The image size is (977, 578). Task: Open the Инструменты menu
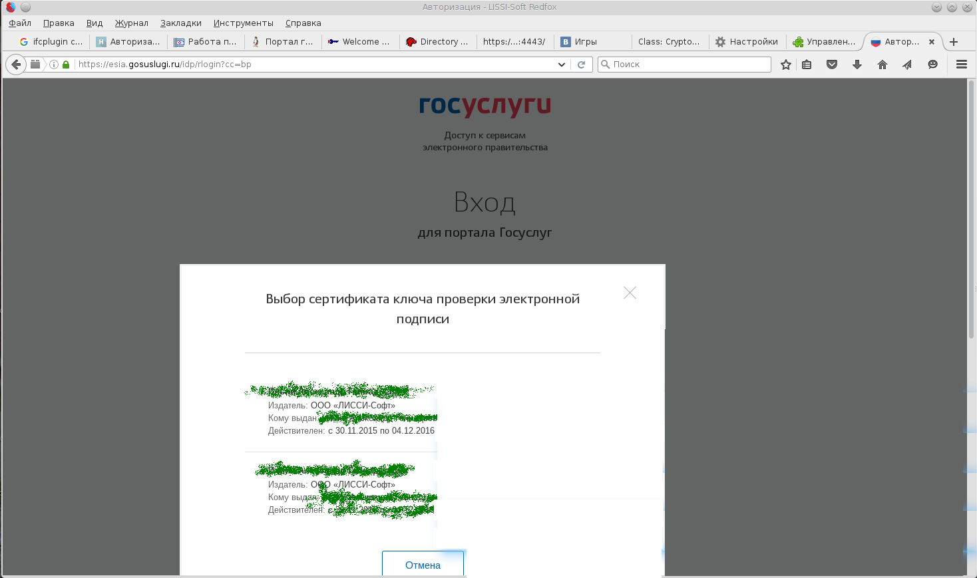pos(244,23)
